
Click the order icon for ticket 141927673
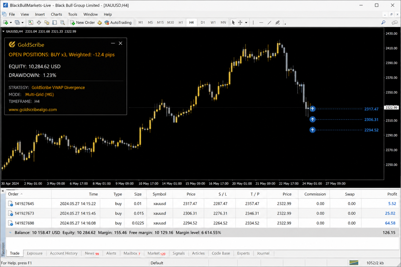10,213
